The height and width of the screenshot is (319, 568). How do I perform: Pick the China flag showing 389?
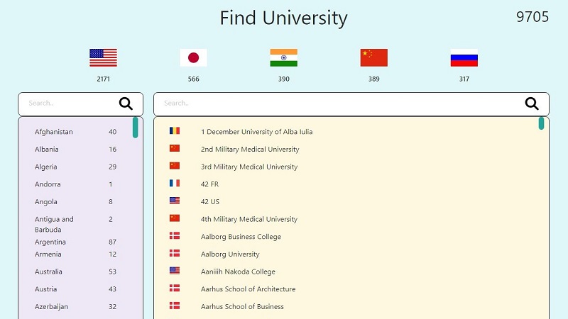(x=374, y=58)
